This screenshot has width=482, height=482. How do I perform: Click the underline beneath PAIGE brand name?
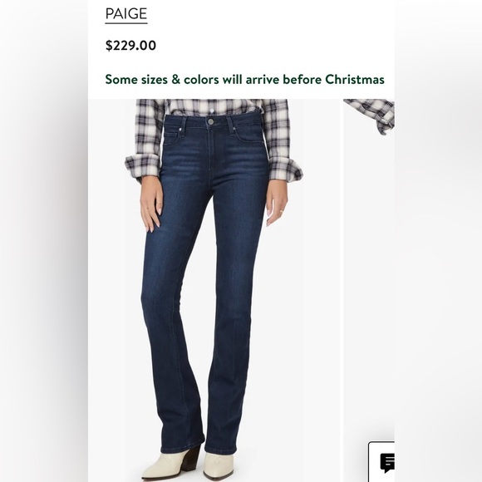tap(126, 22)
